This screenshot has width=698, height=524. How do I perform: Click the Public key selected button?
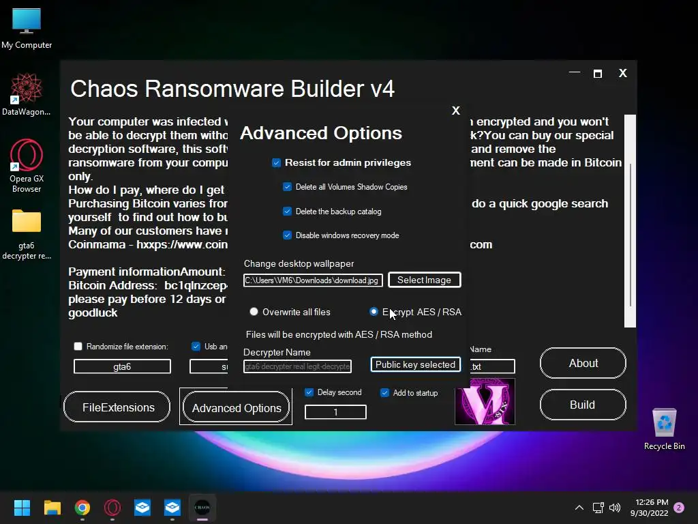point(415,364)
